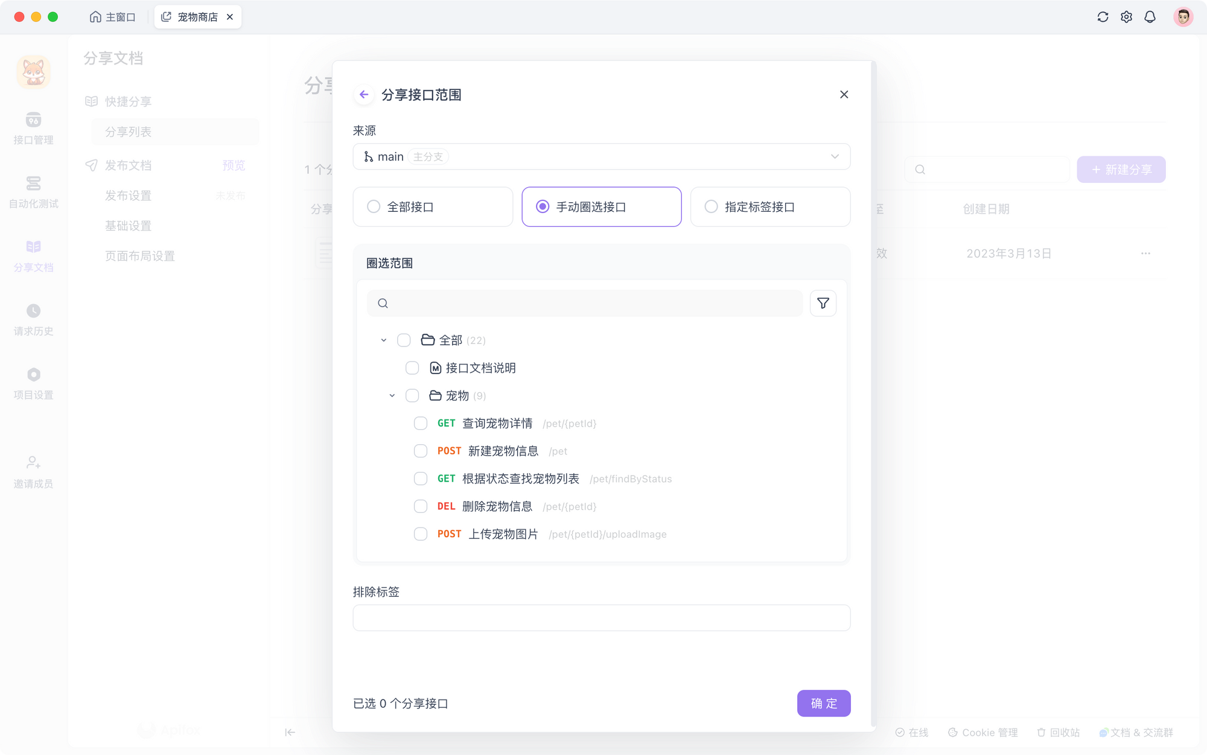Screen dimensions: 1207x755
Task: Switch to the 主窗口 tab
Action: [x=112, y=17]
